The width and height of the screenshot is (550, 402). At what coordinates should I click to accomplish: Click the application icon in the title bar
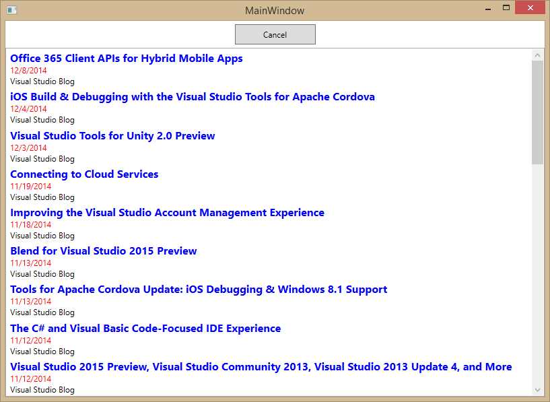point(9,7)
